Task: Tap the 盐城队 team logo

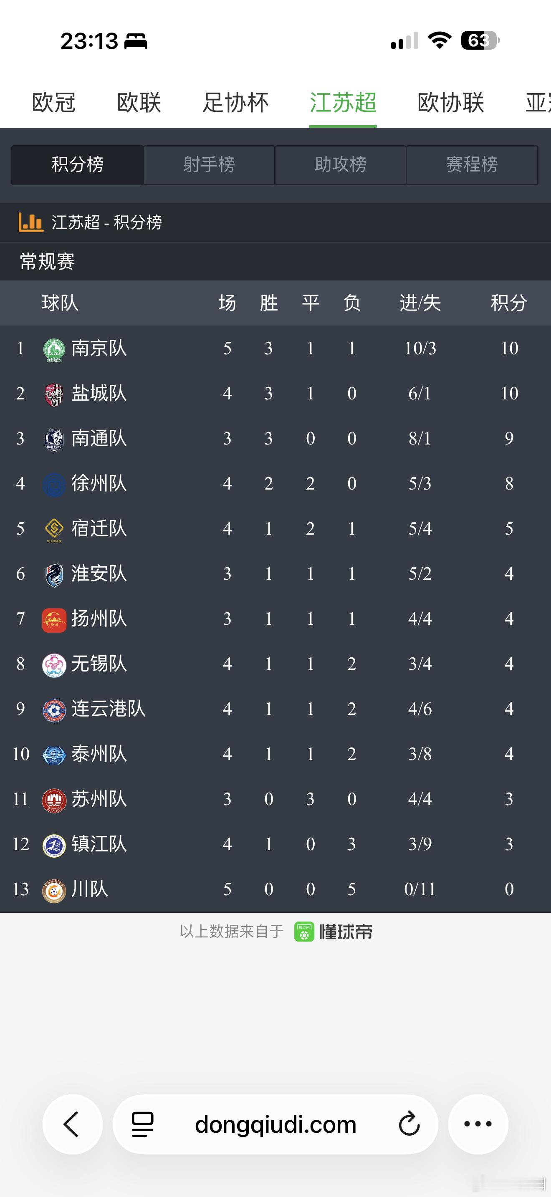Action: [x=54, y=394]
